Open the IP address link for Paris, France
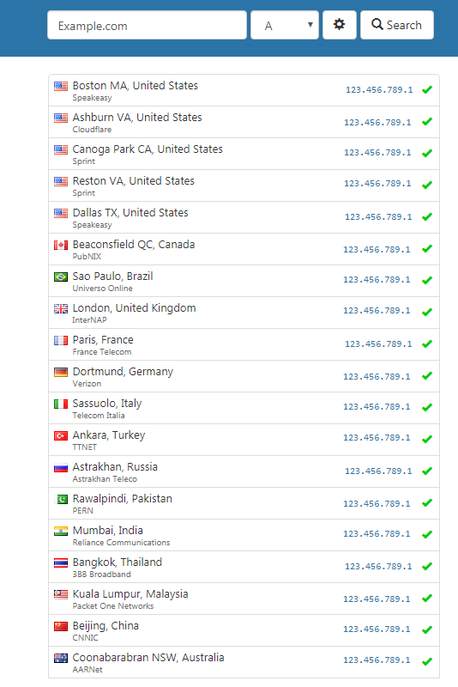The image size is (458, 687). pos(378,344)
